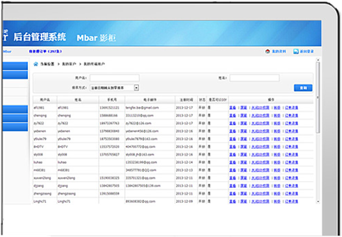Click date 2013-12-09 in Linghc71 row
This screenshot has width=342, height=237.
184,201
